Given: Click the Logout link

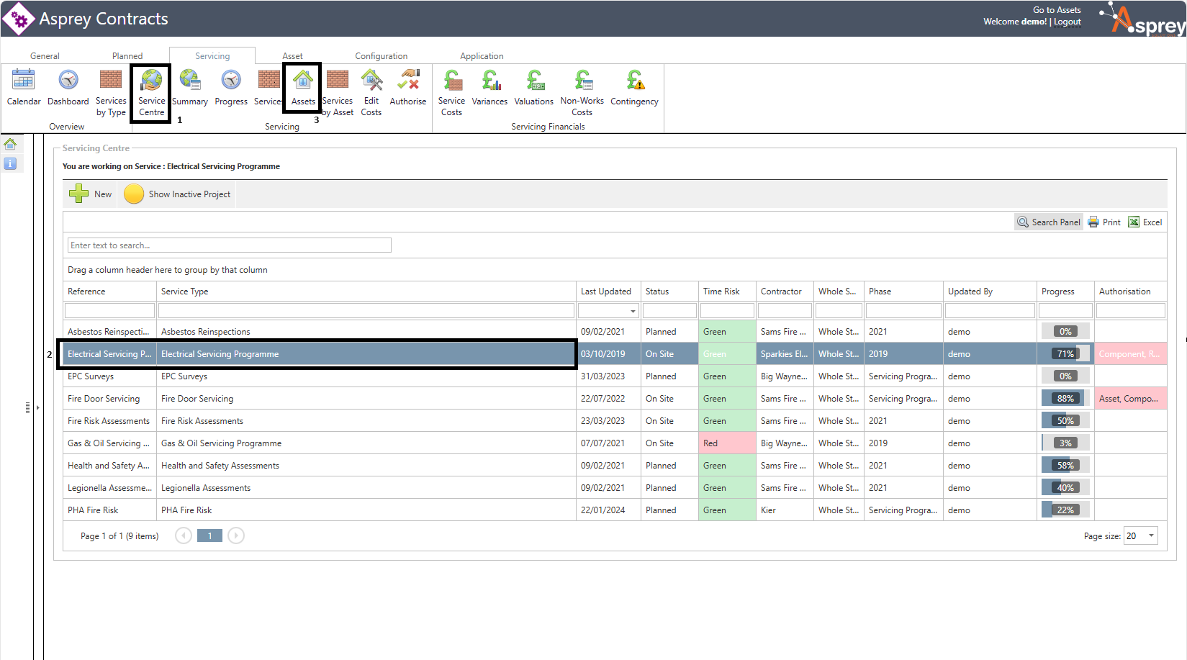Looking at the screenshot, I should click(1068, 22).
